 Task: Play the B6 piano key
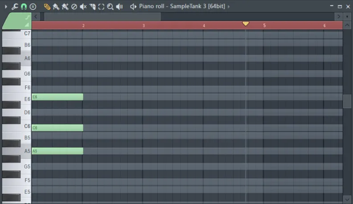pos(26,45)
